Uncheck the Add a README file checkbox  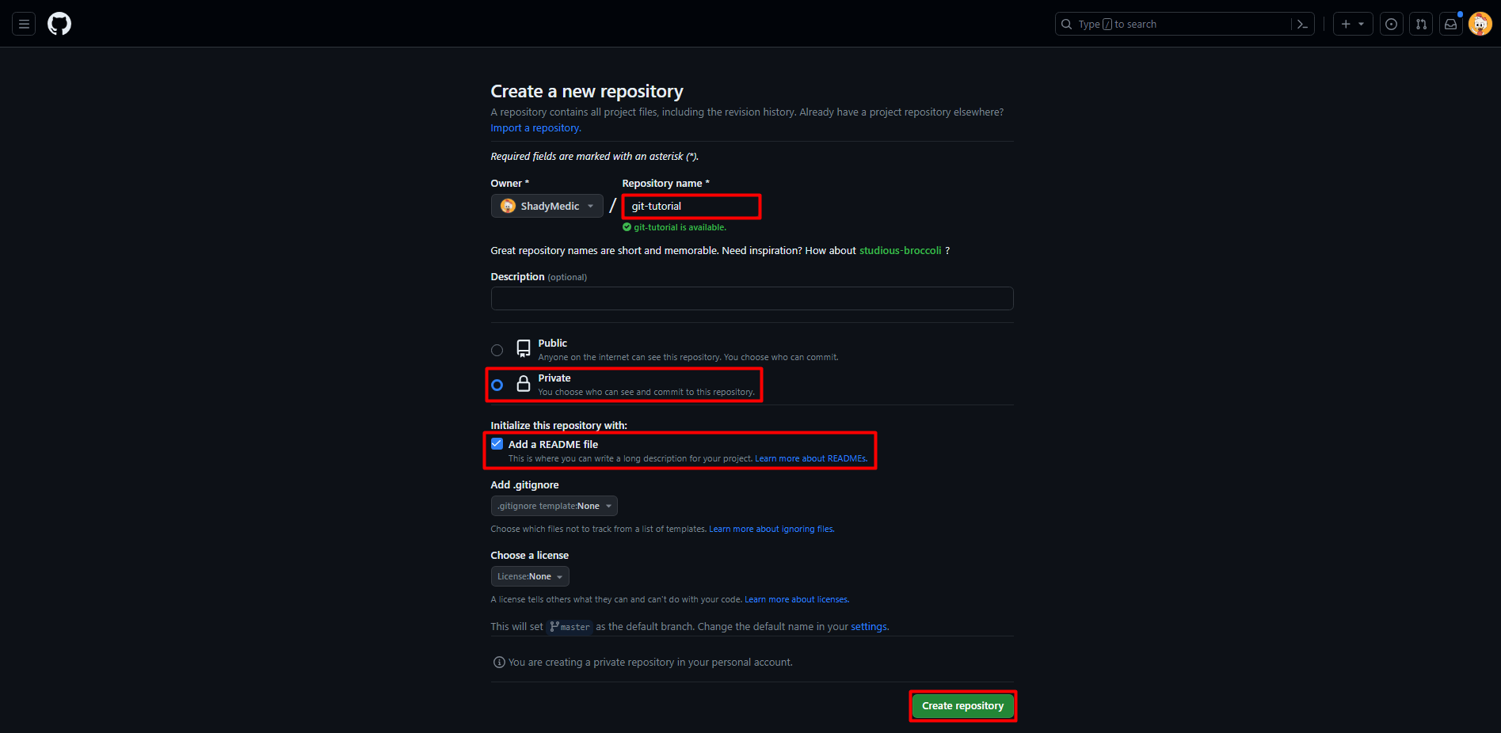coord(497,444)
